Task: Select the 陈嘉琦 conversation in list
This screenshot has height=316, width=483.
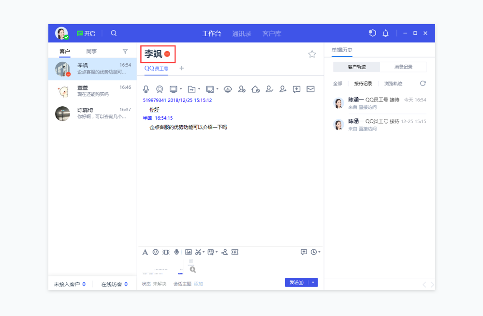Action: click(92, 114)
